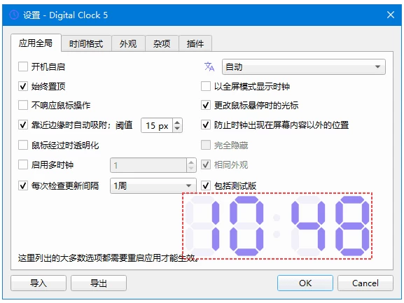Toggle 更改鼠标悬停时的光标 checkbox
Viewport: 404px width, 303px height.
tap(206, 105)
